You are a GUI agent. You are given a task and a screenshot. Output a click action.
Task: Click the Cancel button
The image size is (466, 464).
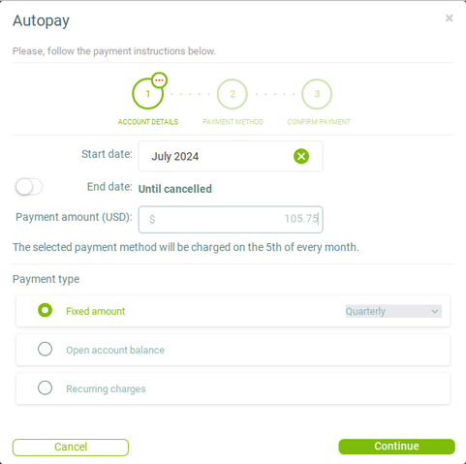coord(71,448)
